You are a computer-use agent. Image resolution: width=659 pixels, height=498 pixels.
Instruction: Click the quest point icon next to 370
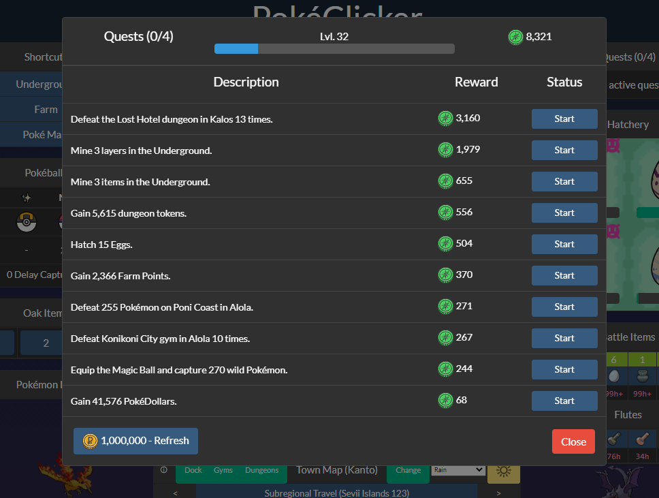[445, 275]
